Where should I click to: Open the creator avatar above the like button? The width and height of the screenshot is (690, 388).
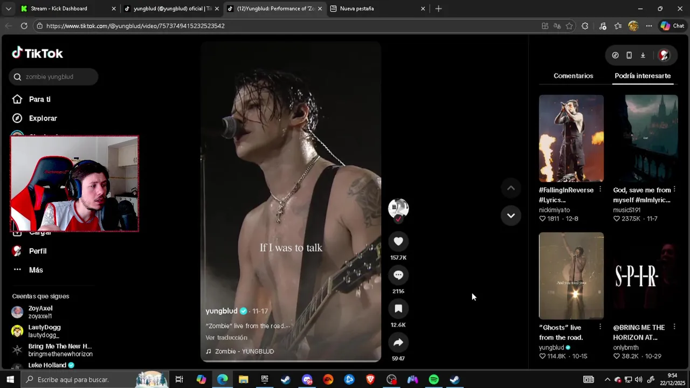(x=398, y=208)
